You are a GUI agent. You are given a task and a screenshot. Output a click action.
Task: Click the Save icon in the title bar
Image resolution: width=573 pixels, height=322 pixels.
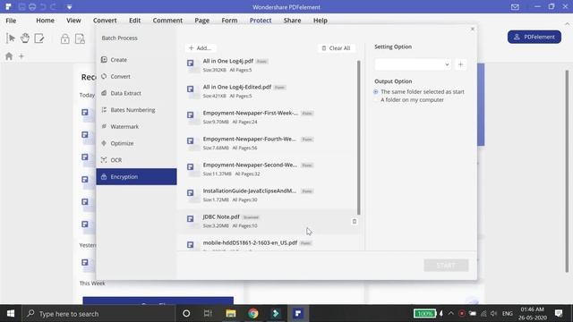pos(21,7)
